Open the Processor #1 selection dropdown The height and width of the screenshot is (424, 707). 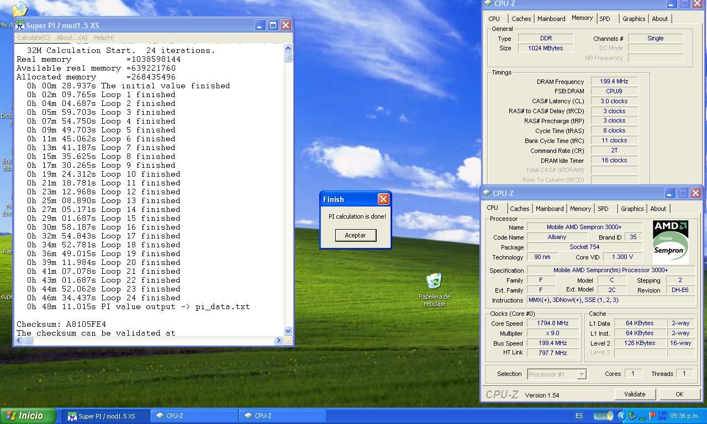pyautogui.click(x=556, y=374)
